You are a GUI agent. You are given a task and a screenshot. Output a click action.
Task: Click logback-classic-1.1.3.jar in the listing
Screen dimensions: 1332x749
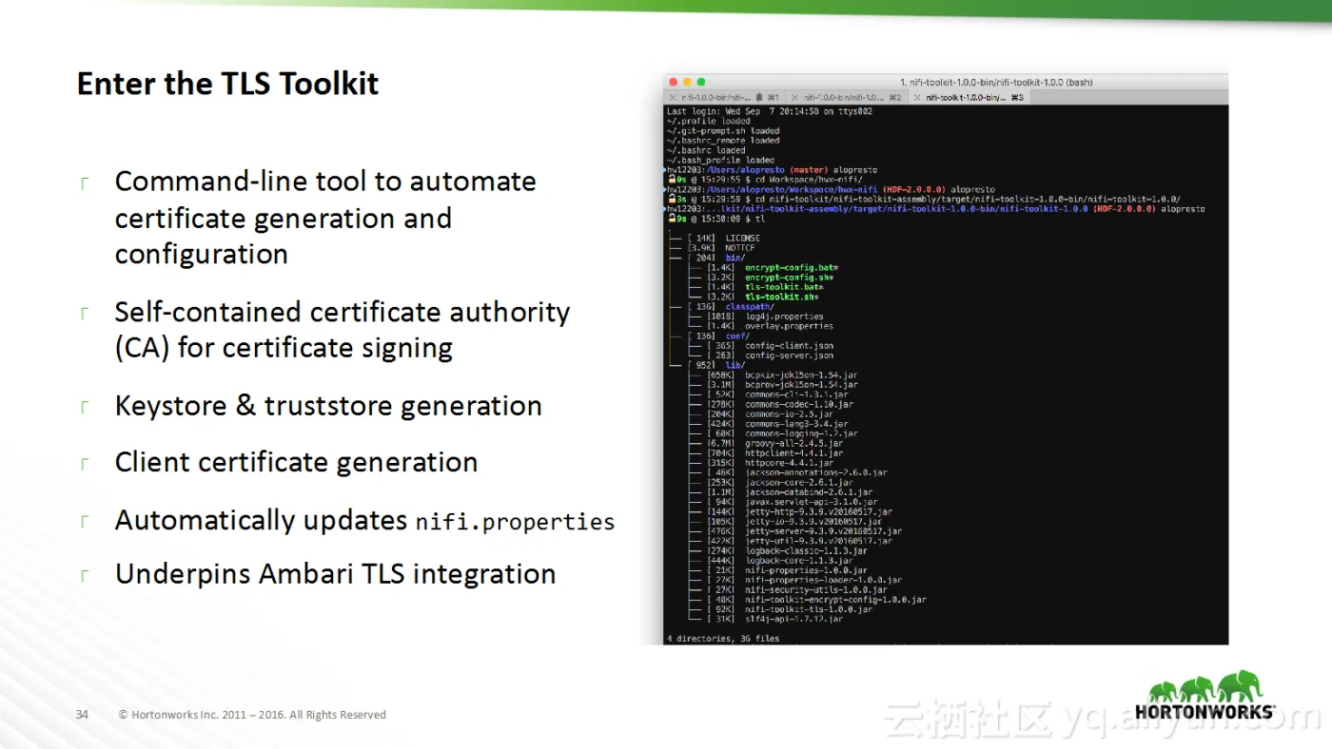pyautogui.click(x=806, y=550)
